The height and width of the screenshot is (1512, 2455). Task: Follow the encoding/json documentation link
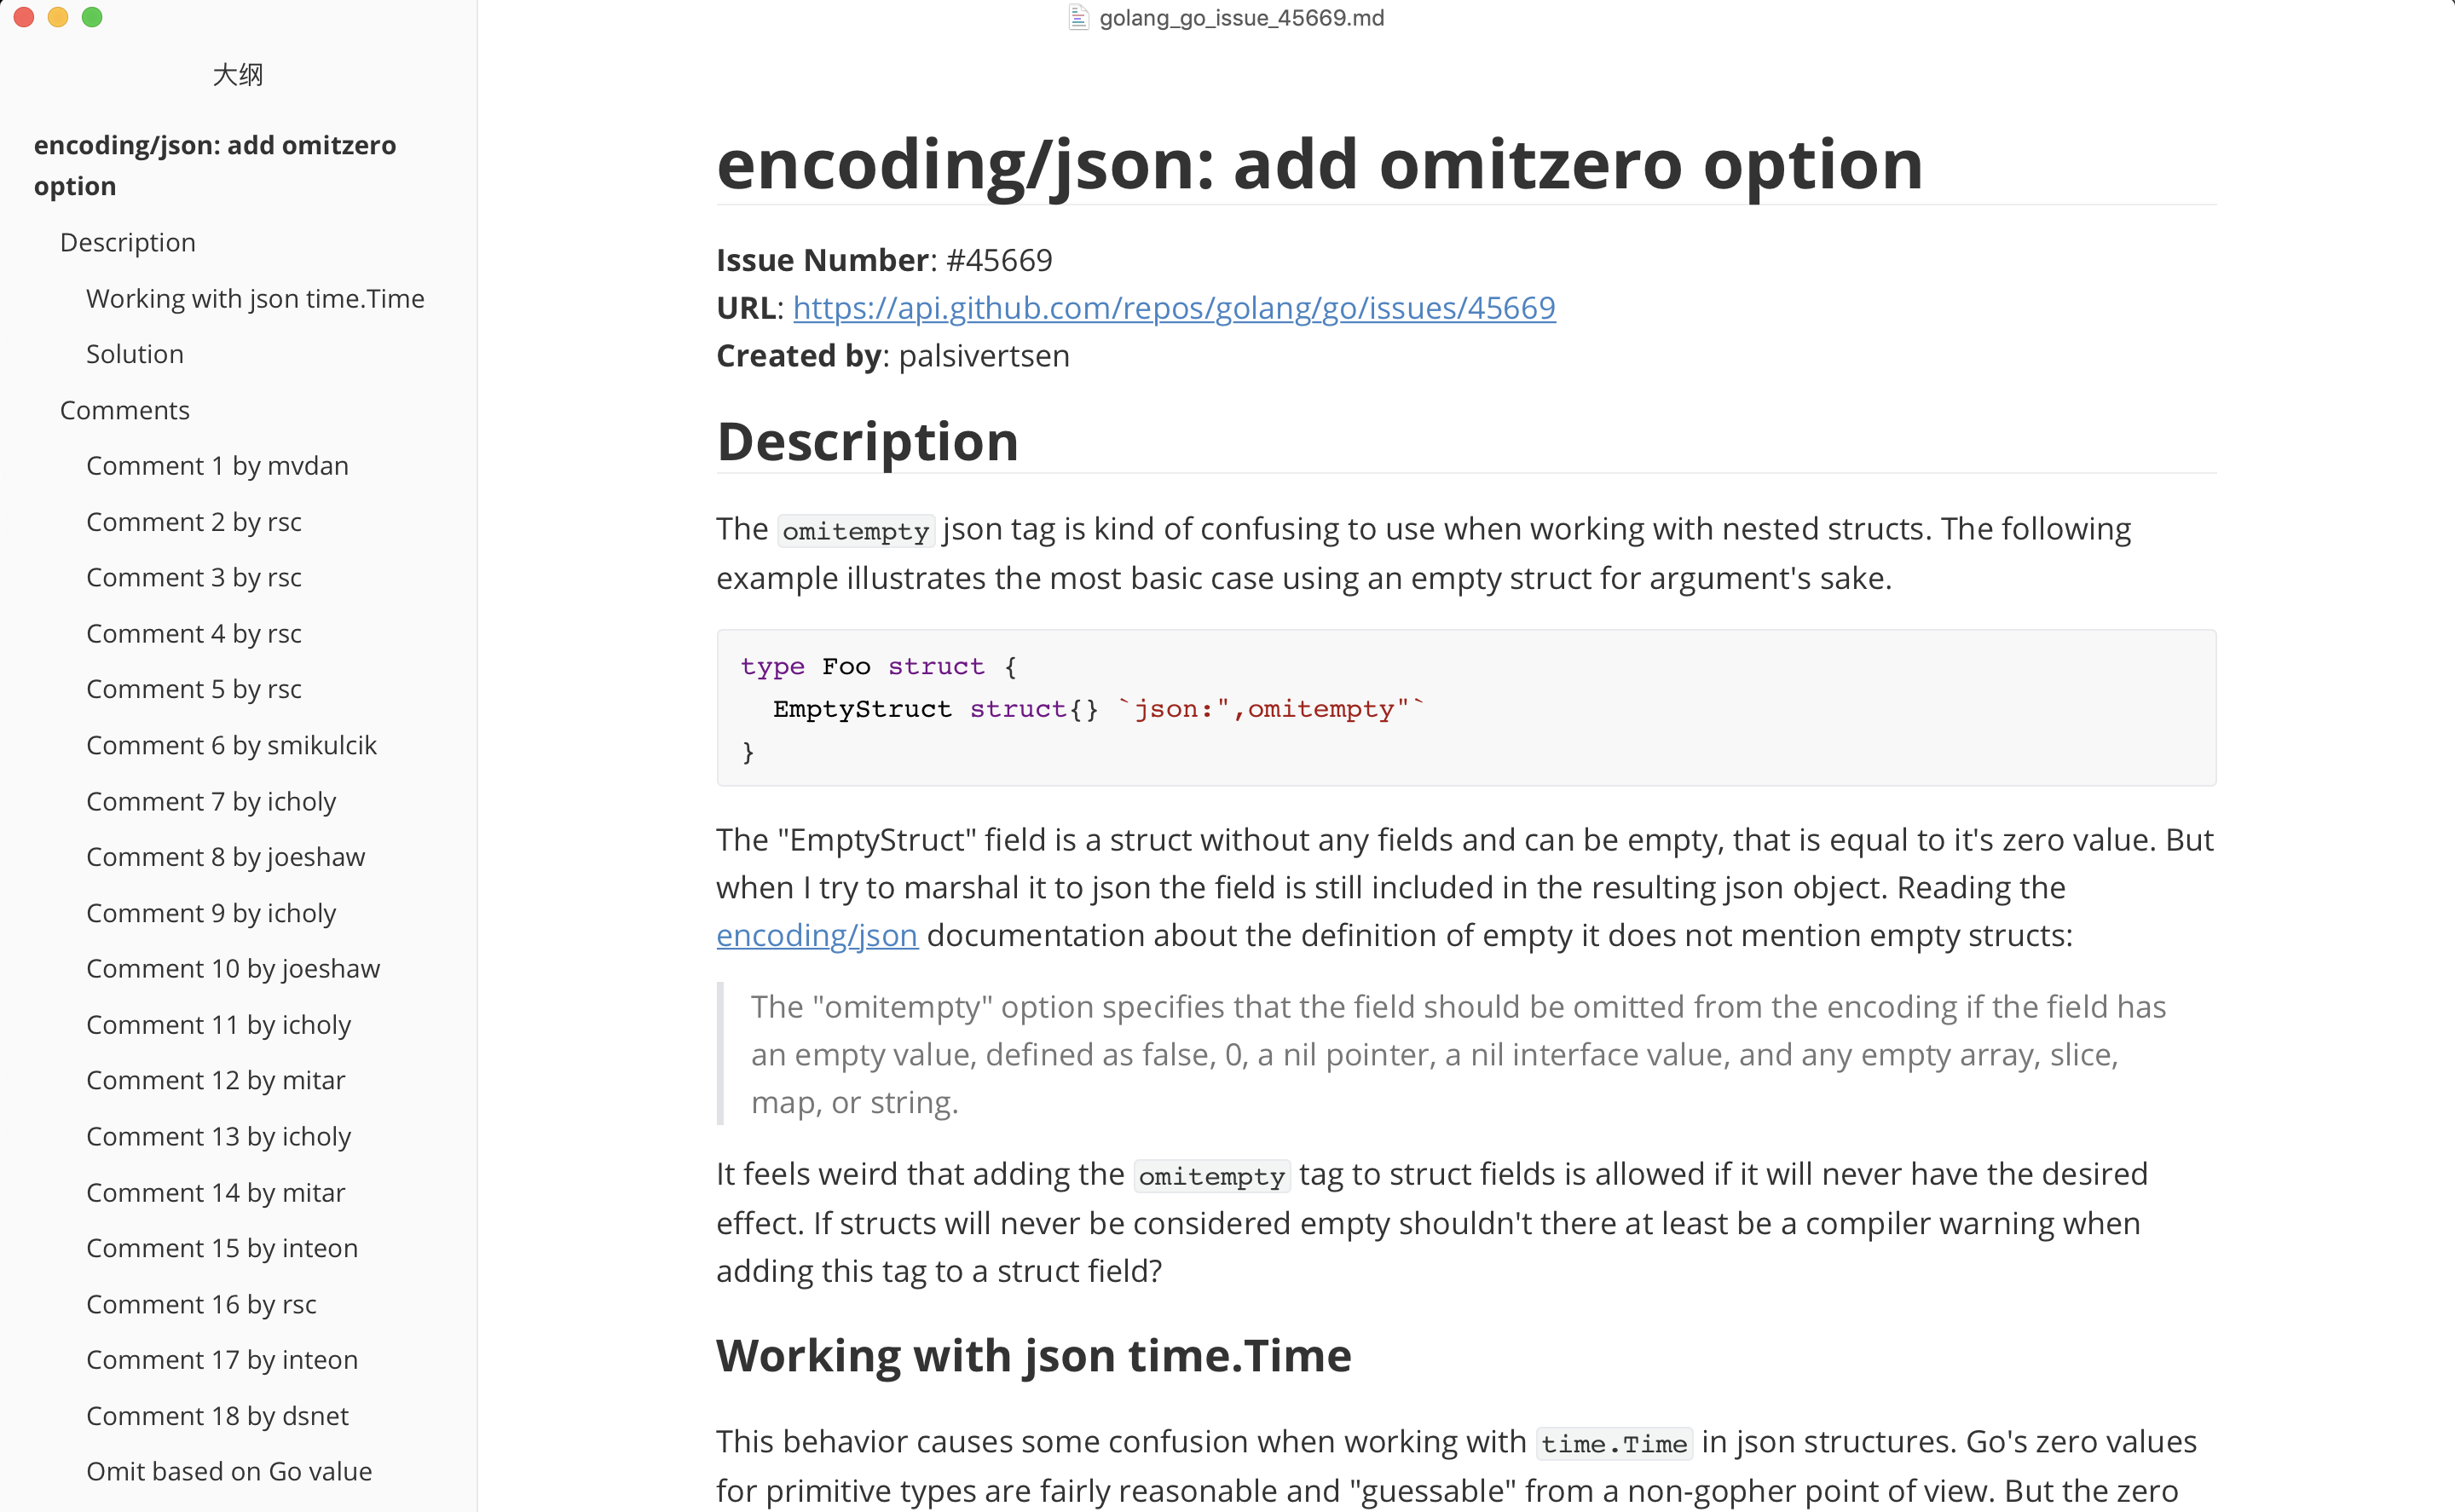pyautogui.click(x=817, y=935)
